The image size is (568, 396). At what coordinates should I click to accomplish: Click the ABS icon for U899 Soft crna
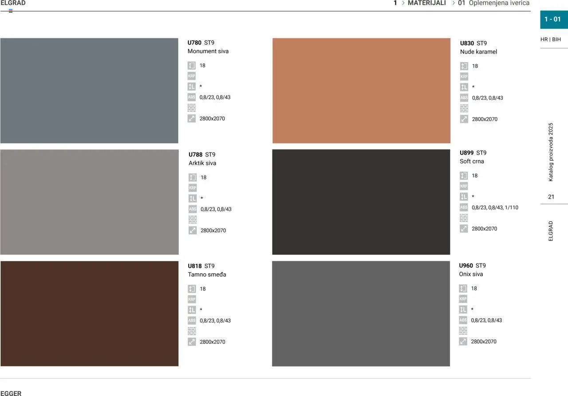point(464,208)
